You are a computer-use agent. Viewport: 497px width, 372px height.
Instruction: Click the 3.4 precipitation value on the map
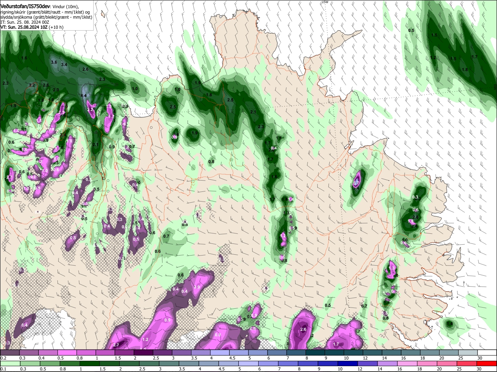pos(64,64)
